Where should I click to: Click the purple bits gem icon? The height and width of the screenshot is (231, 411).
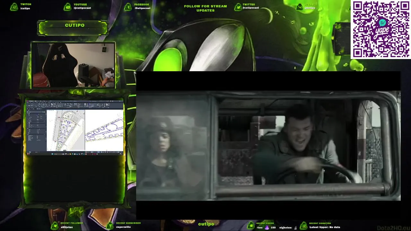[x=267, y=227]
